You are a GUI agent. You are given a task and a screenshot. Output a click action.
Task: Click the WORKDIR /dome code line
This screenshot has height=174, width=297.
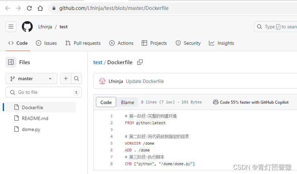[x=139, y=143]
